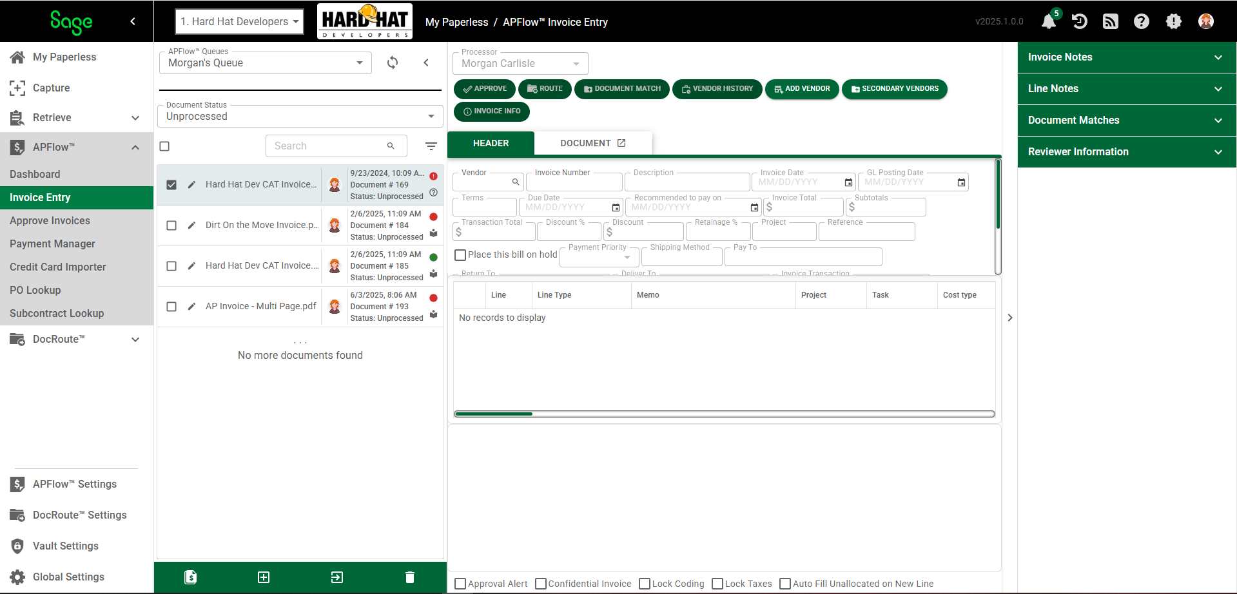
Task: Open the APFlow Queues Morgan's Queue dropdown
Action: click(x=266, y=62)
